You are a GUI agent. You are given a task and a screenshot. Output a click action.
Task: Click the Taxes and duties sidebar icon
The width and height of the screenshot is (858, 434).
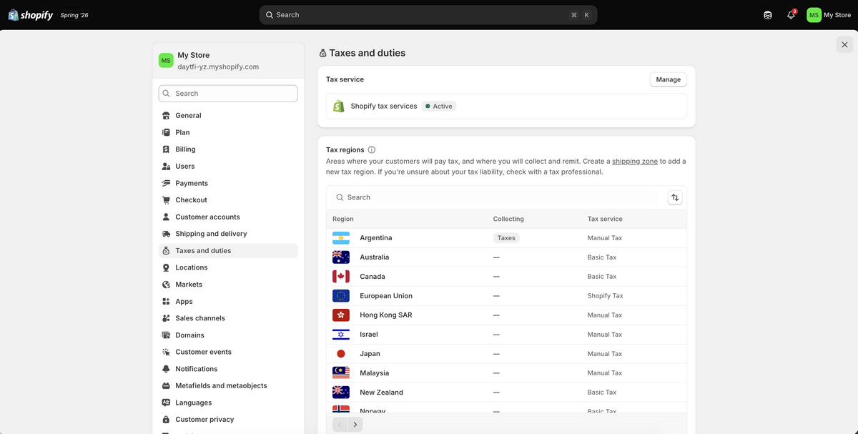[x=166, y=251]
